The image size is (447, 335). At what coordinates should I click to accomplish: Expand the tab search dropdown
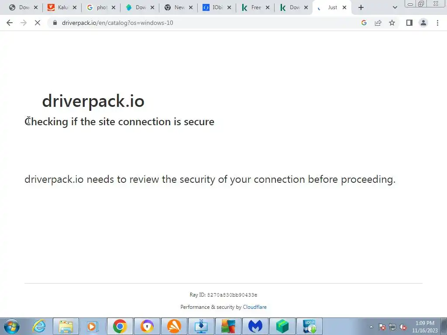coord(395,7)
